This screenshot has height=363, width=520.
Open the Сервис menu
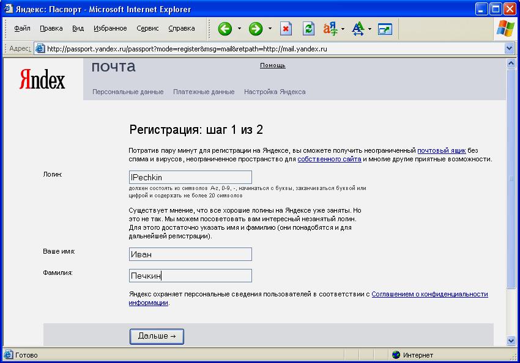147,29
